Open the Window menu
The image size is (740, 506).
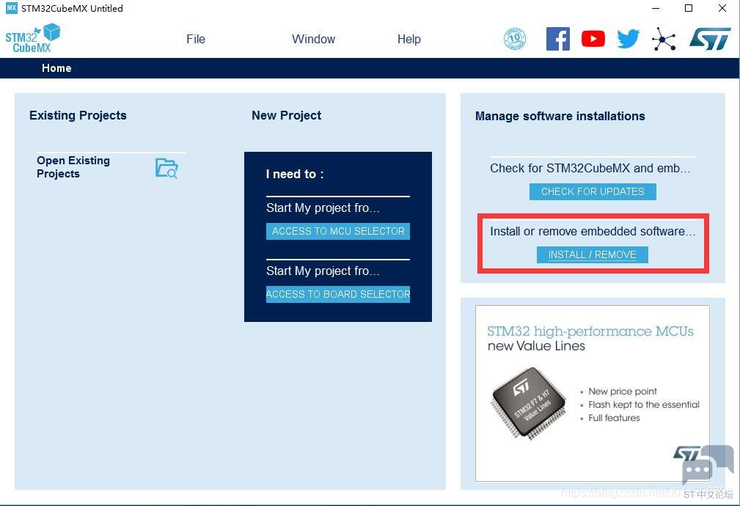point(313,39)
